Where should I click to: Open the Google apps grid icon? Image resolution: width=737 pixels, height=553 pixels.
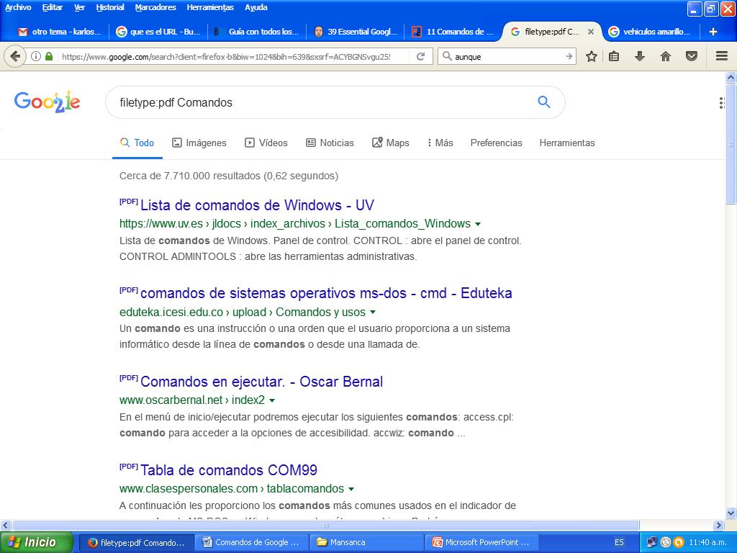(723, 103)
